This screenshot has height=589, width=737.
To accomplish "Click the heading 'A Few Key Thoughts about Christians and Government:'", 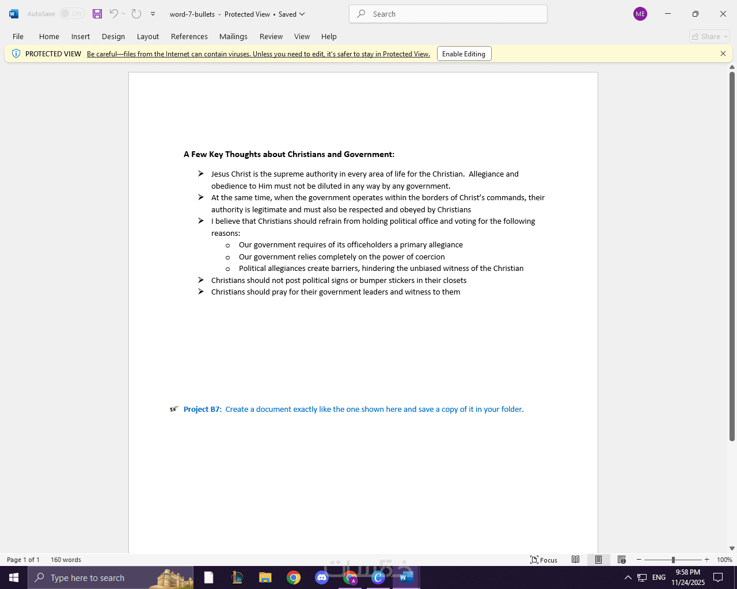I will pyautogui.click(x=289, y=154).
